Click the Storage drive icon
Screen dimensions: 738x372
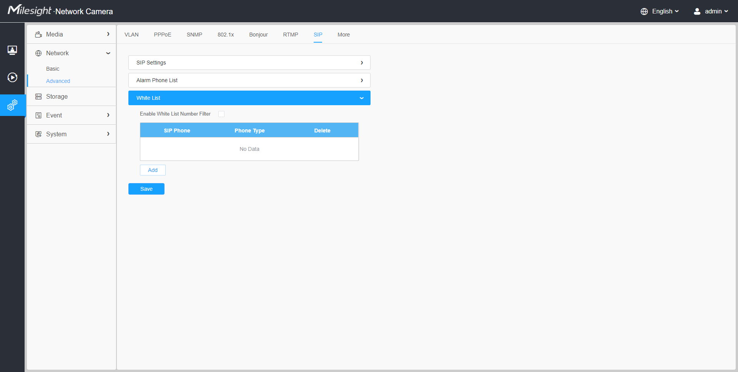38,97
